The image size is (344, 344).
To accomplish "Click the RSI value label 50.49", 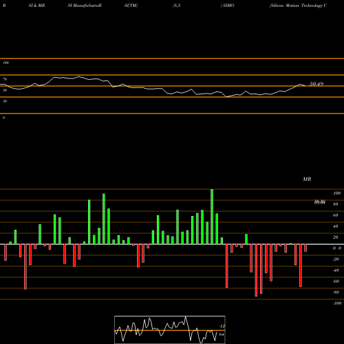I will [316, 84].
